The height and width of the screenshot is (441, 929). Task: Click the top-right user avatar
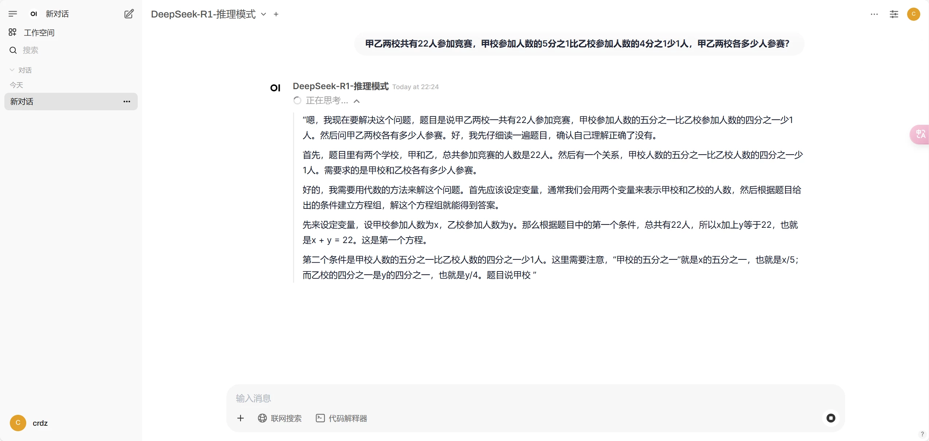click(x=913, y=14)
